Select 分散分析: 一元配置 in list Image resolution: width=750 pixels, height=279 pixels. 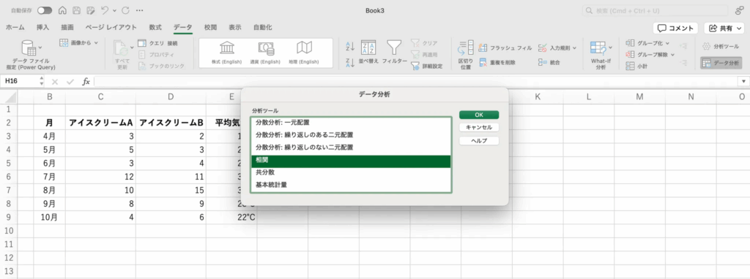[352, 122]
